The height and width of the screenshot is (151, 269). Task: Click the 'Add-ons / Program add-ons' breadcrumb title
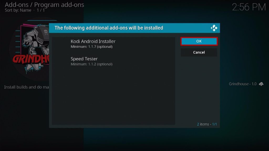point(44,5)
